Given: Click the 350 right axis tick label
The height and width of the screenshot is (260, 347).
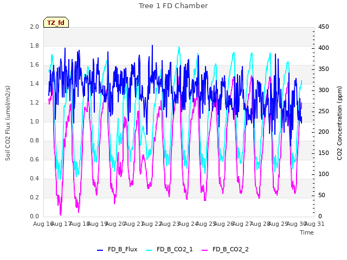Looking at the screenshot, I should click(324, 69).
